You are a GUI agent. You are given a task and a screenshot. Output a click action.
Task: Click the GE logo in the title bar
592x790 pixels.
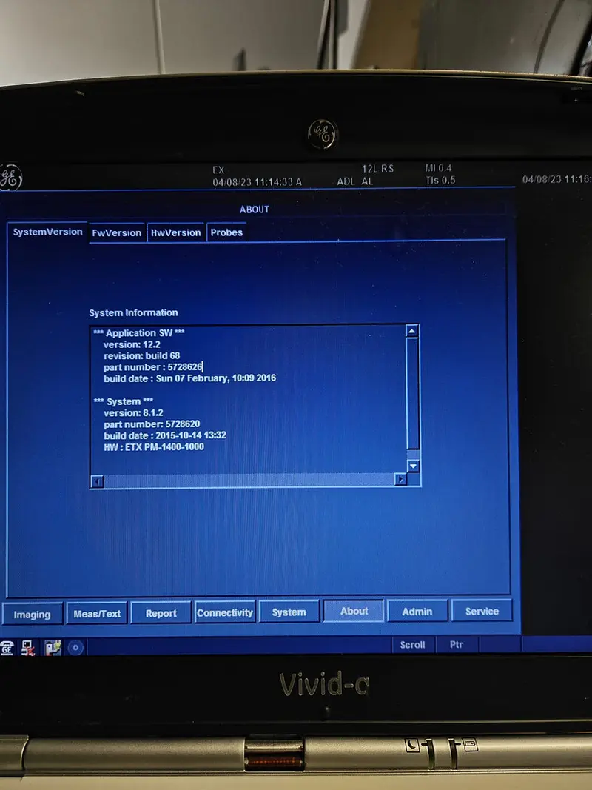pyautogui.click(x=10, y=177)
